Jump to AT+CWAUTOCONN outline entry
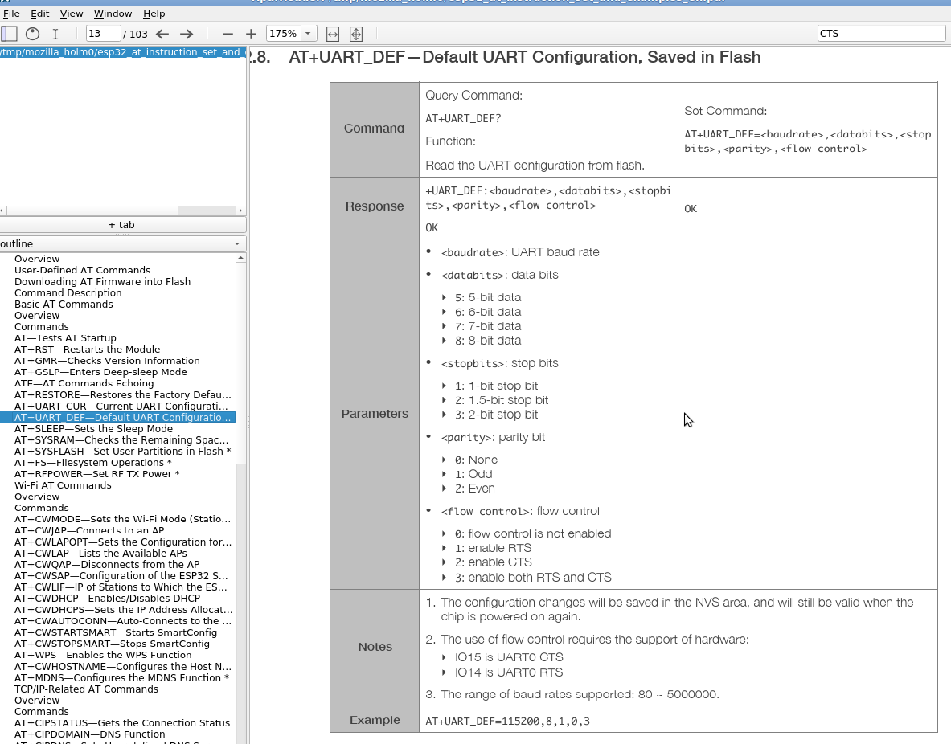 pyautogui.click(x=122, y=621)
